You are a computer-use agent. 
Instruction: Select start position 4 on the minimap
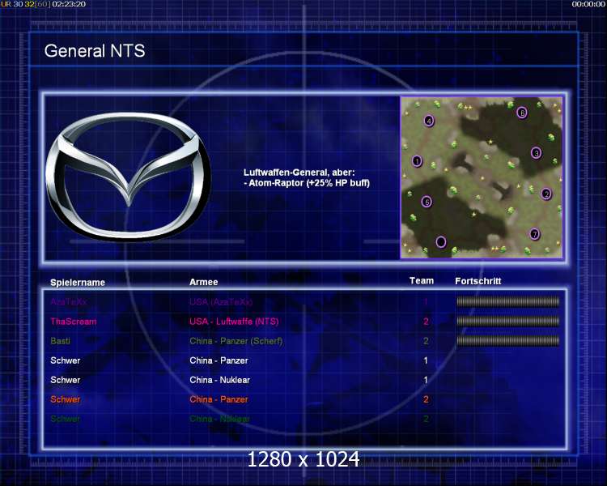pyautogui.click(x=429, y=121)
